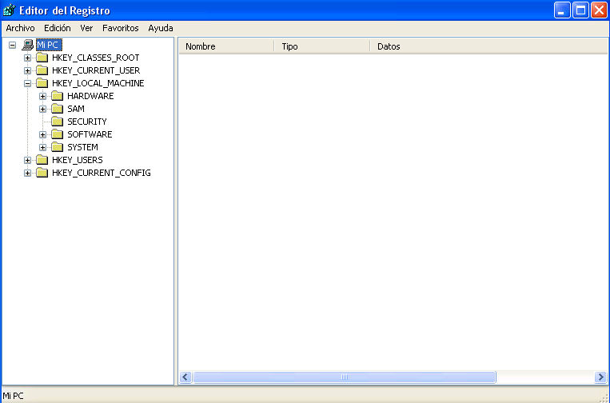Collapse the HKEY_LOCAL_MACHINE branch
610x403 pixels.
point(27,83)
